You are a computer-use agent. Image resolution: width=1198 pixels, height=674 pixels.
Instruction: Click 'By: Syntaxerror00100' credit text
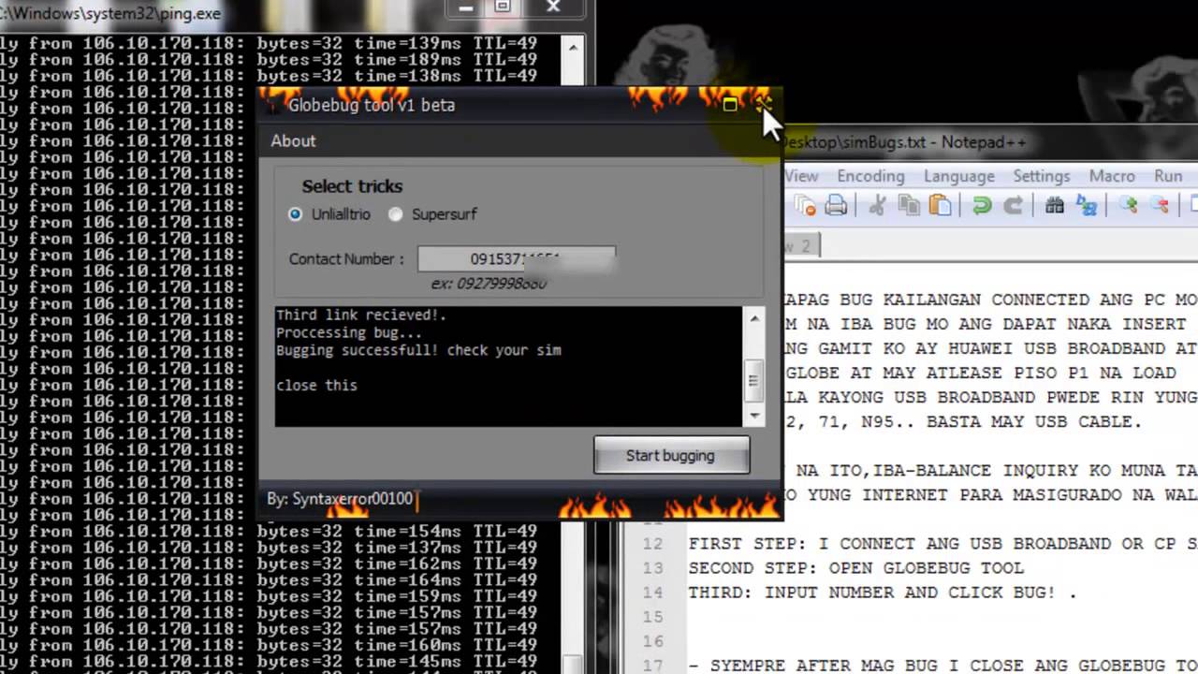340,499
